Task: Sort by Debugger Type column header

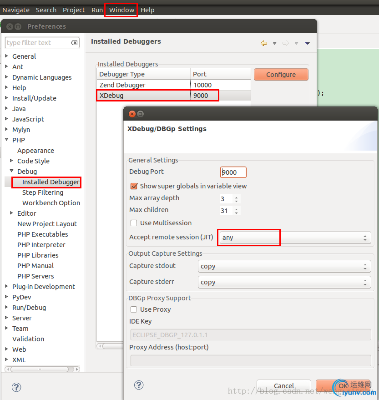Action: pyautogui.click(x=144, y=74)
